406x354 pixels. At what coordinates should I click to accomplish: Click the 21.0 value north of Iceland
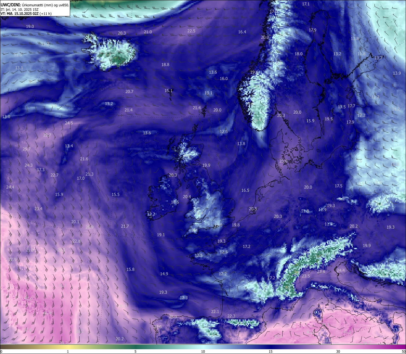[148, 32]
